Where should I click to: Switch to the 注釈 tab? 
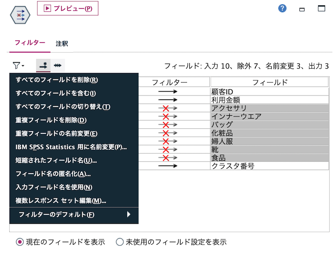62,43
